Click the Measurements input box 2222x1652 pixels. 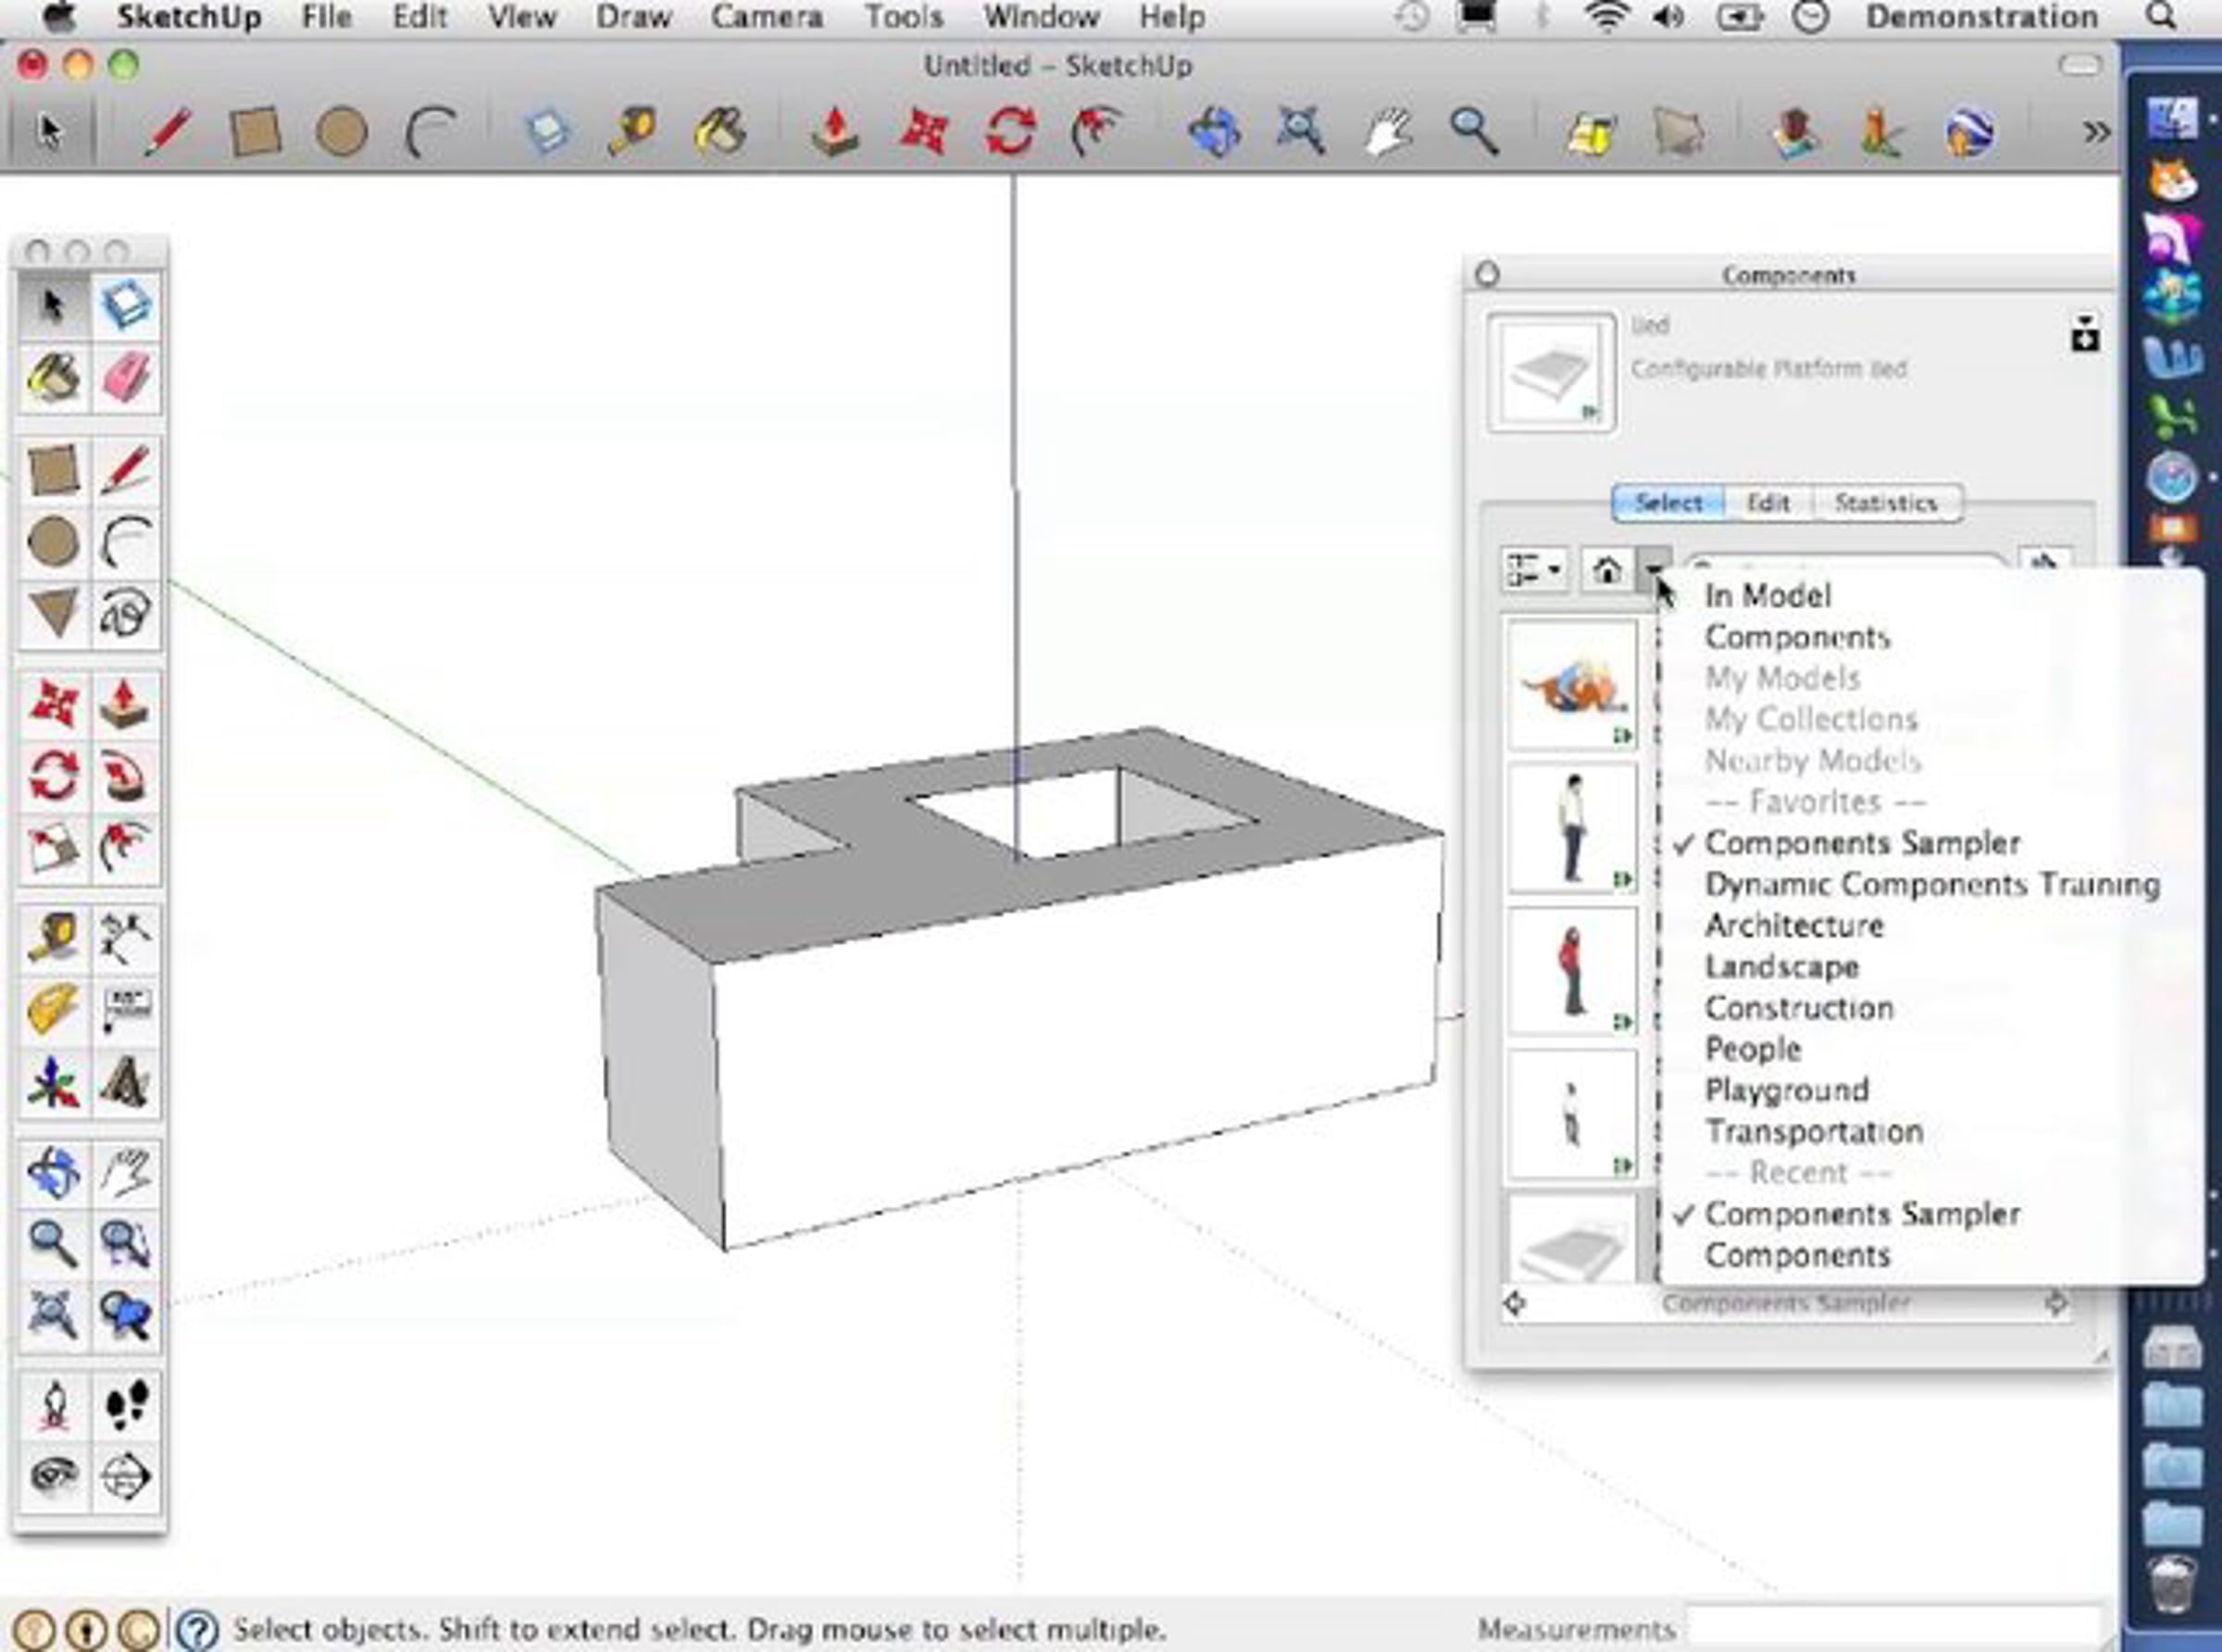pos(1891,1628)
